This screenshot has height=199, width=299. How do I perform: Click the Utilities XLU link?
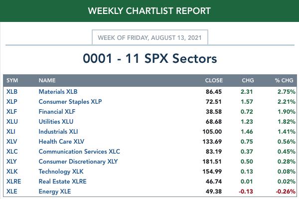56,122
